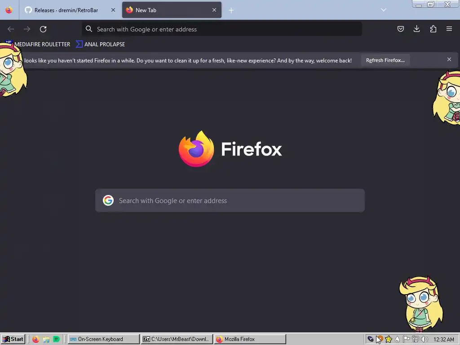
Task: Open the volume speaker tray icon
Action: coord(424,339)
